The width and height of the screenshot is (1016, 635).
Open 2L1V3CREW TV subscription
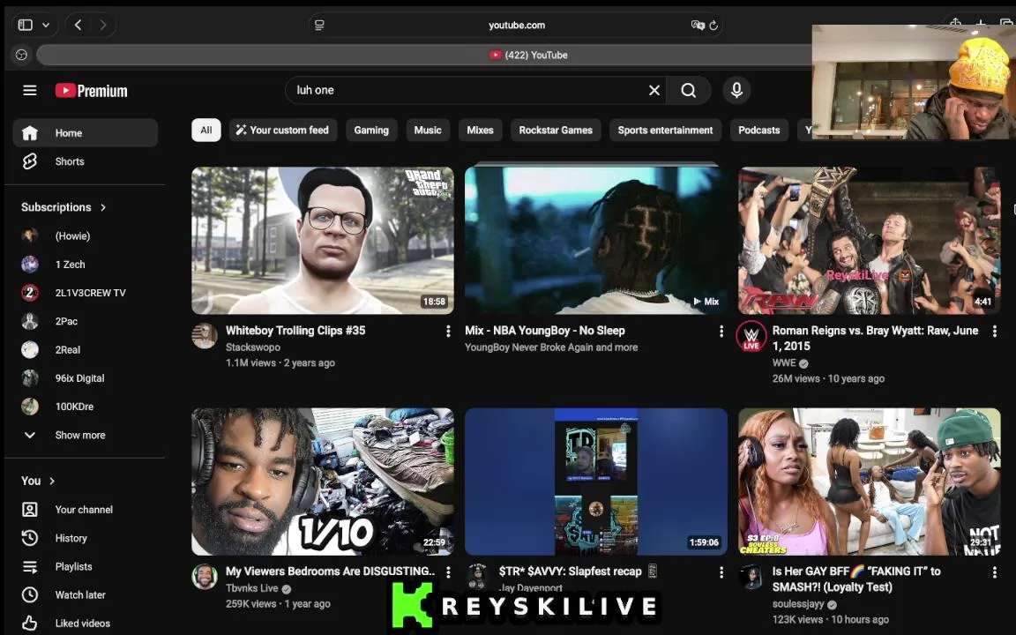click(85, 293)
